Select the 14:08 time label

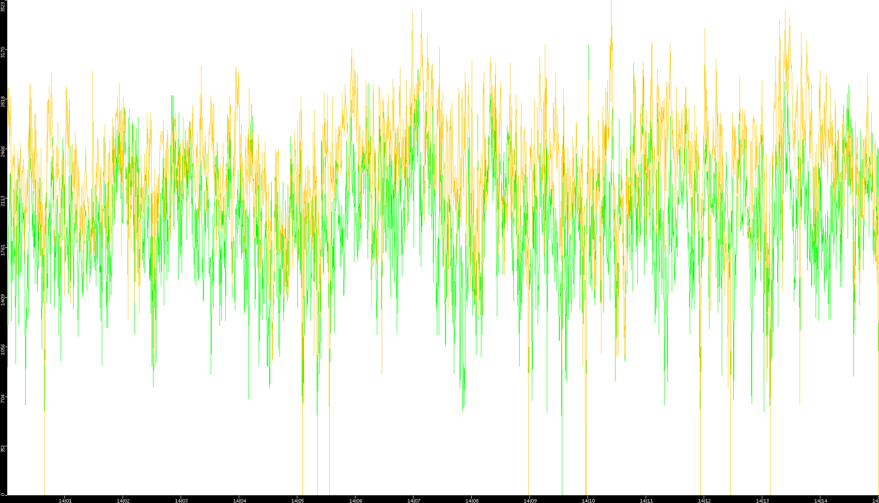tap(472, 501)
